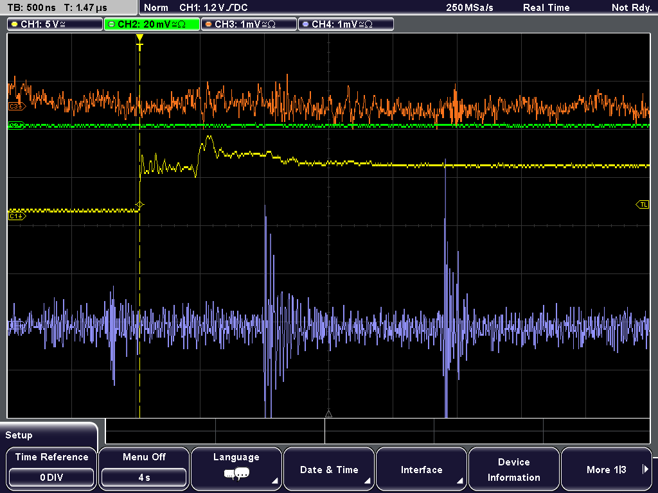Screen dimensions: 658x493
Task: Click the T: 1.47 µs trigger time readout
Action: pos(85,8)
